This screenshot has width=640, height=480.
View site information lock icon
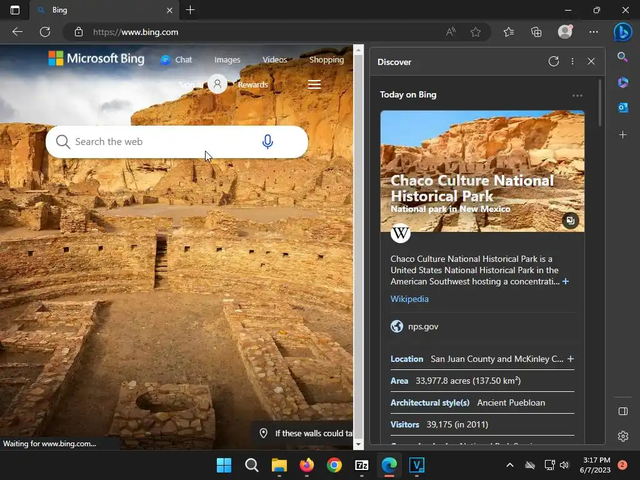coord(79,32)
